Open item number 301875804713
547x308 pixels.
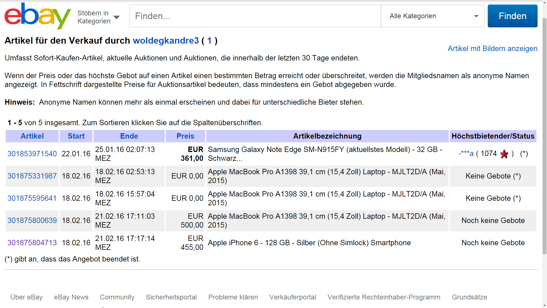point(32,243)
